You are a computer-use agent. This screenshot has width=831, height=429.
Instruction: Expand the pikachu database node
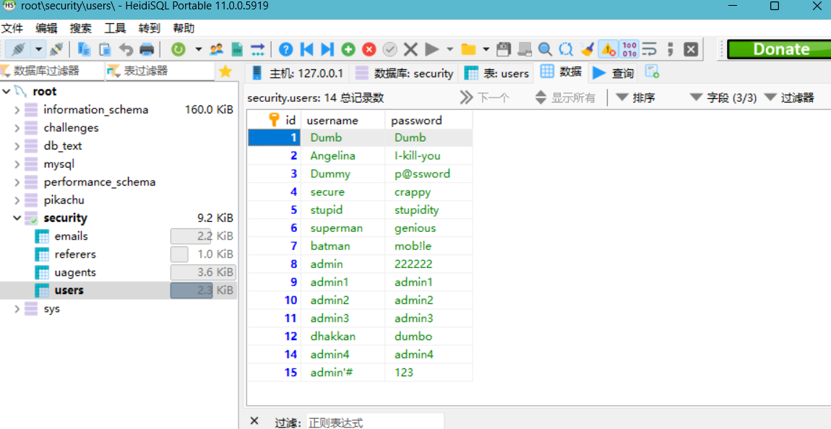point(17,200)
